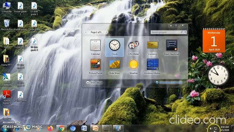Image resolution: width=234 pixels, height=132 pixels.
Task: Select the 8 slide grade 3 file
Action: (x=20, y=26)
